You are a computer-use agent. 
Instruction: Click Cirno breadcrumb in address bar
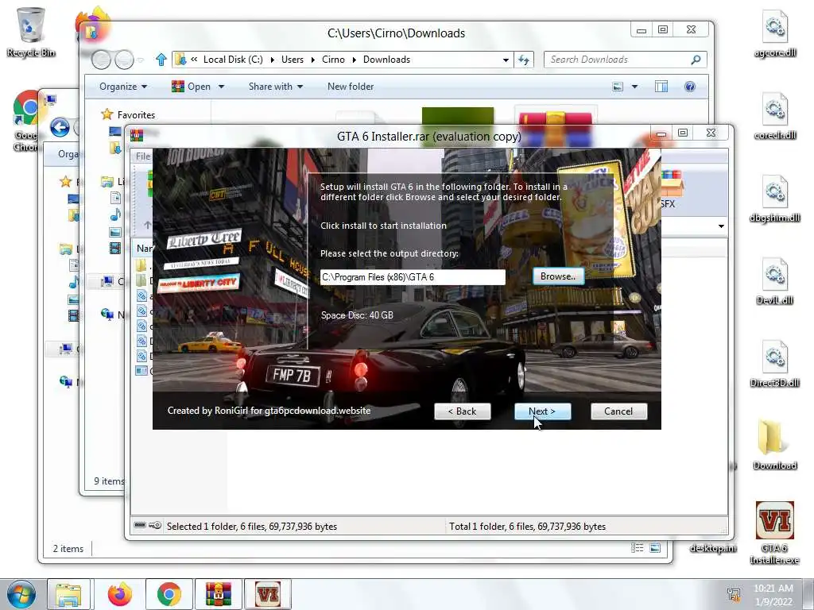point(333,60)
